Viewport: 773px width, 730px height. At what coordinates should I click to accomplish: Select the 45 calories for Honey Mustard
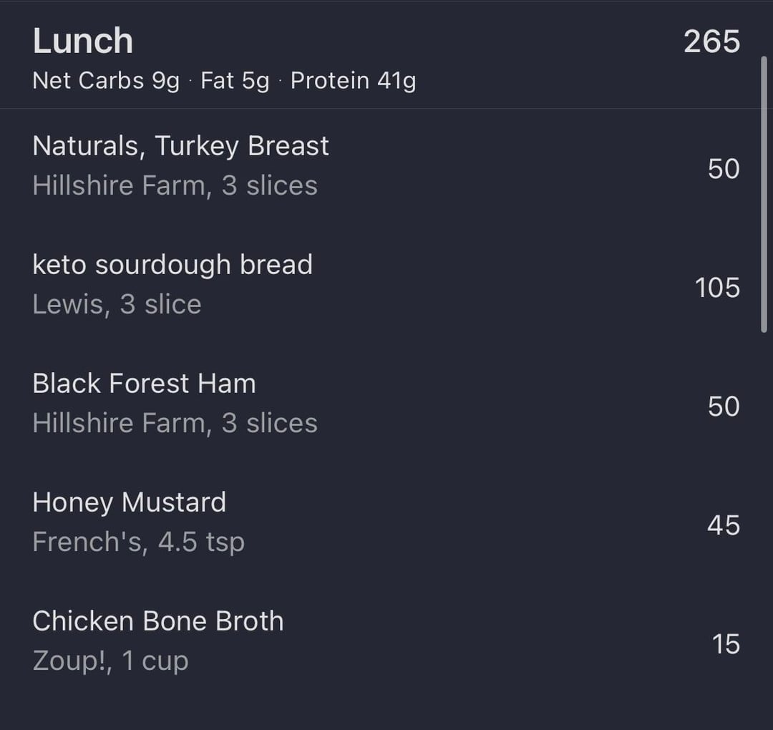(x=723, y=525)
